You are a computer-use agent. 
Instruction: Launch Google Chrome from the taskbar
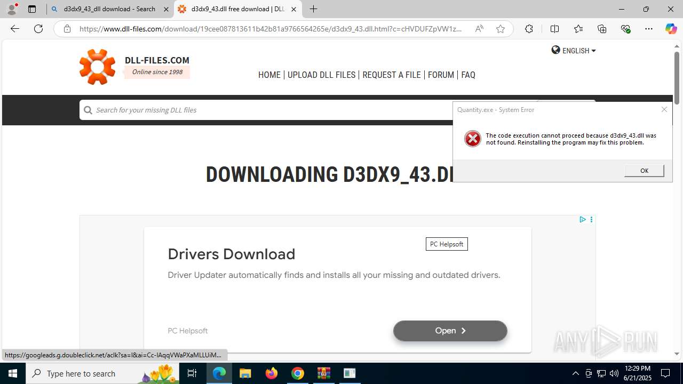tap(297, 373)
